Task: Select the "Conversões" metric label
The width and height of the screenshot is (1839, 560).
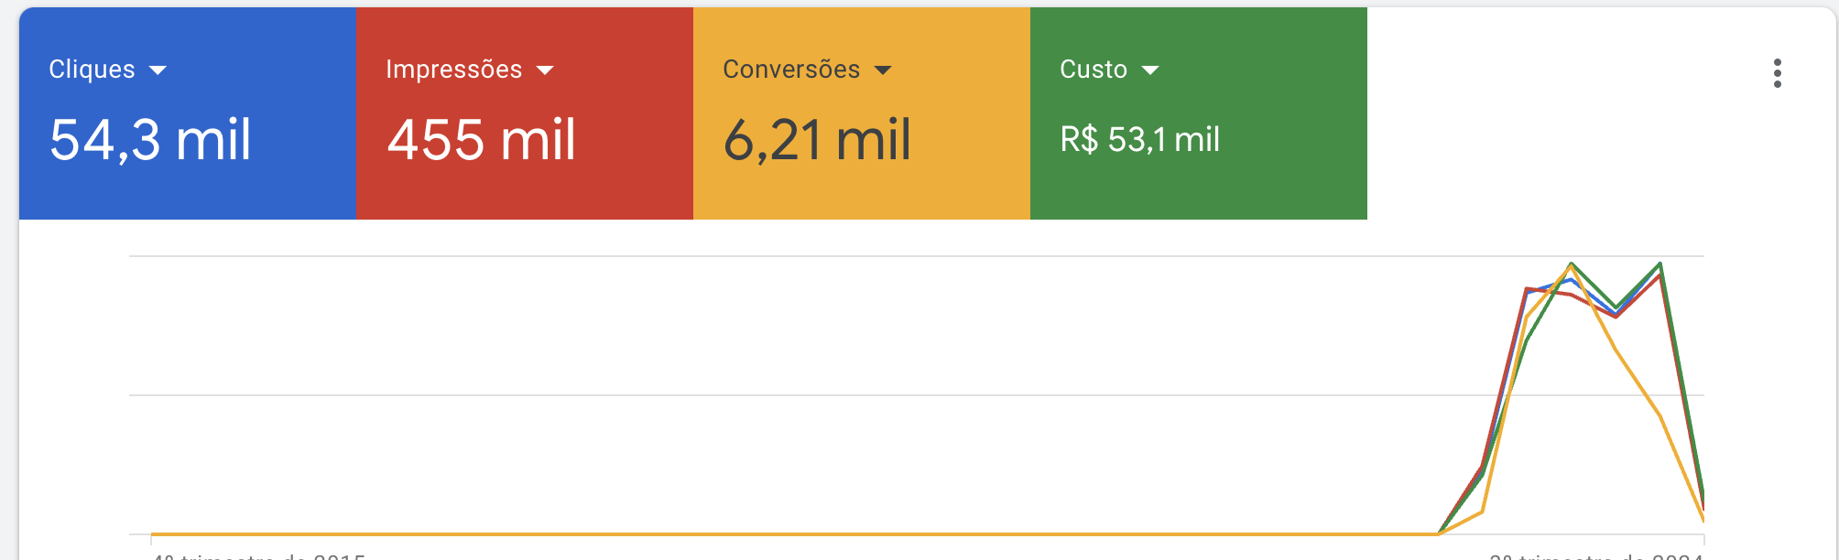Action: (x=791, y=70)
